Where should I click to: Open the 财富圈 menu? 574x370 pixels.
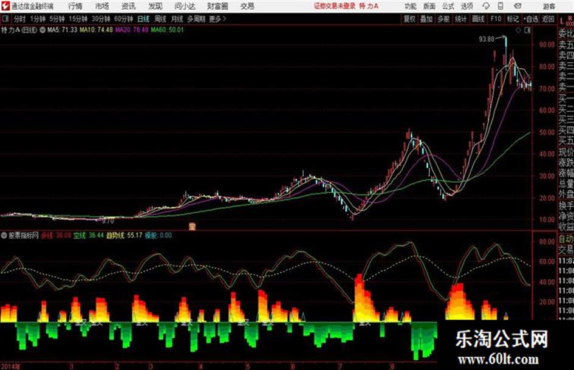tap(218, 6)
